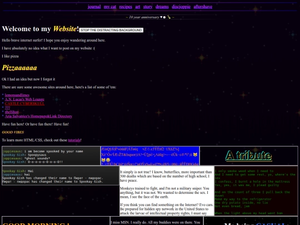Image resolution: width=300 pixels, height=225 pixels.
Task: Click the blue garbled text box
Action: [x=150, y=156]
